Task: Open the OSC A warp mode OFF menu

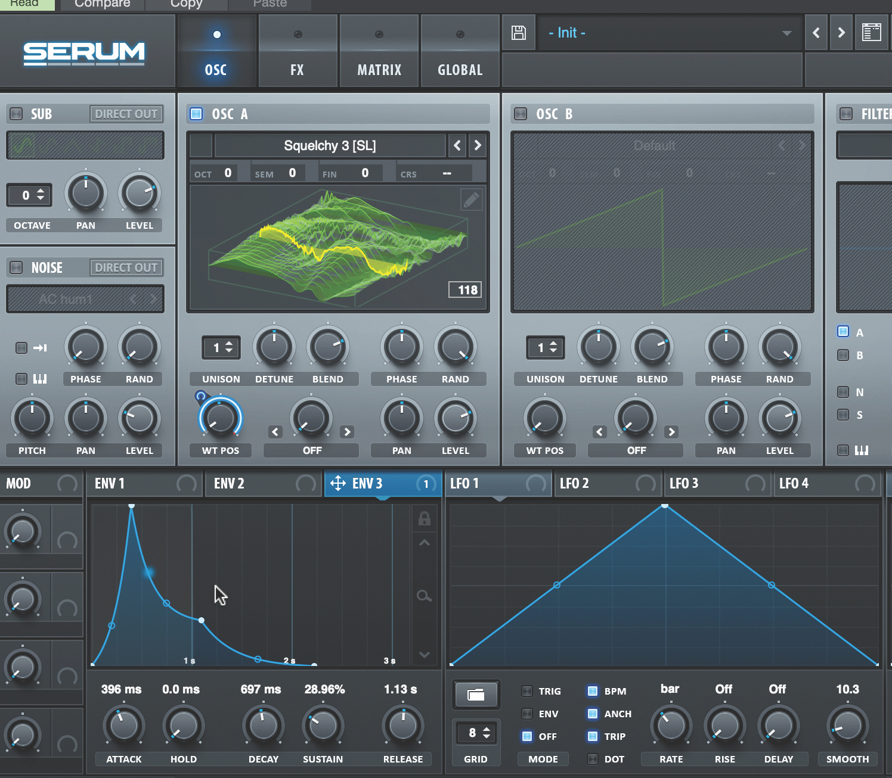Action: coord(312,450)
